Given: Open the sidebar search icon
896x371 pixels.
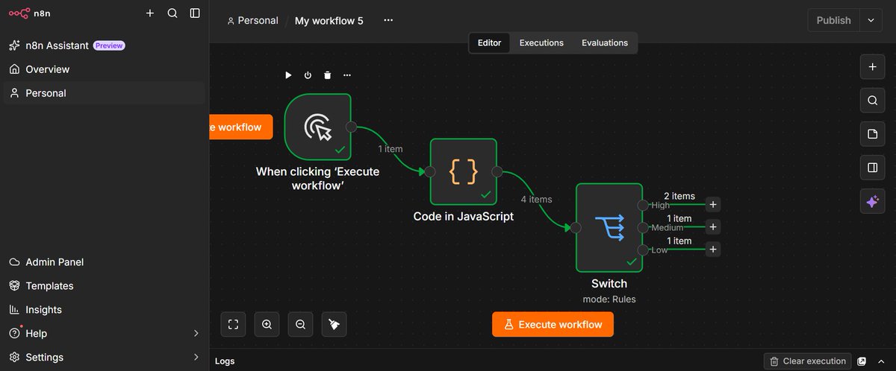Looking at the screenshot, I should [172, 13].
